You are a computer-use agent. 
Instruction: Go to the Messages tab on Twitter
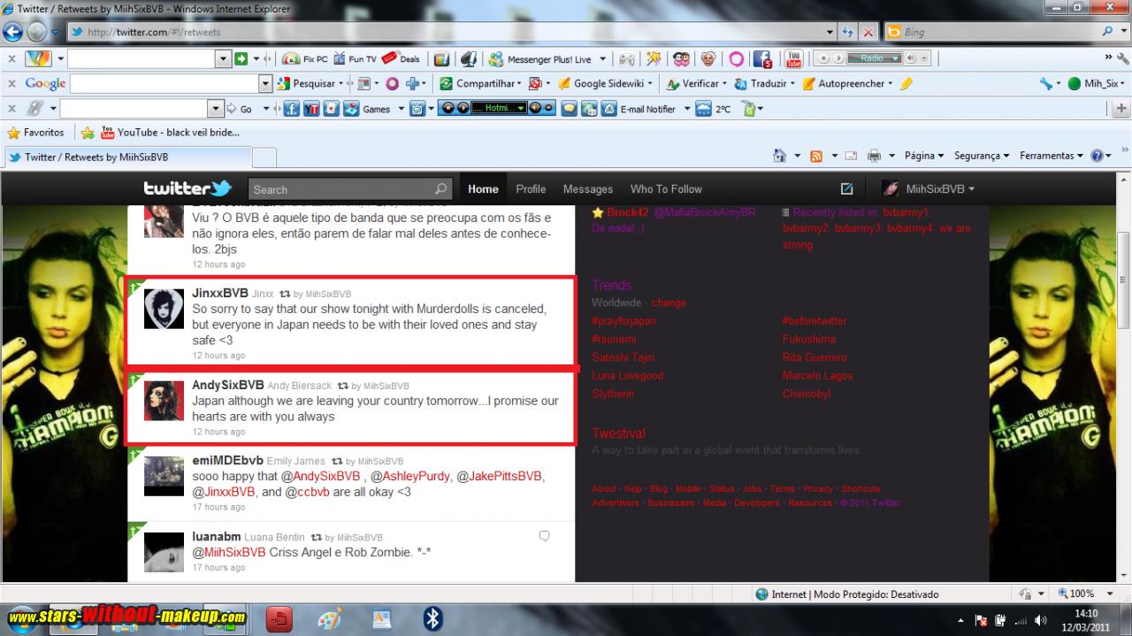point(587,189)
